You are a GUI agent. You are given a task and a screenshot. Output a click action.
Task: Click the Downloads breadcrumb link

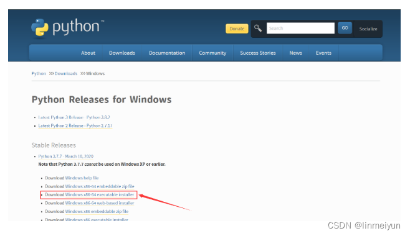point(66,73)
